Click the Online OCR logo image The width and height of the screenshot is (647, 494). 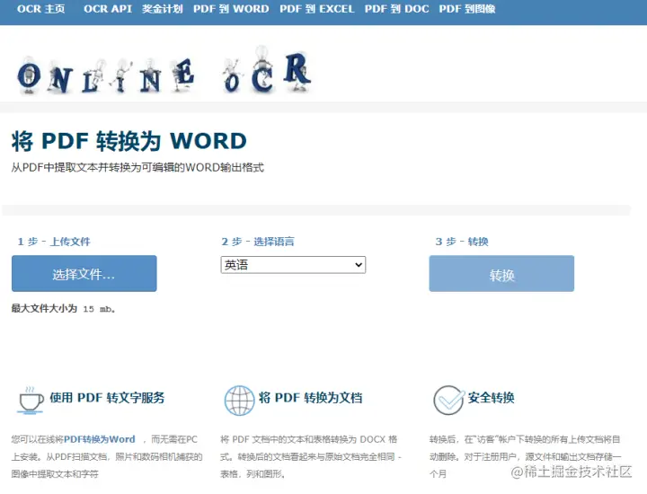[164, 71]
